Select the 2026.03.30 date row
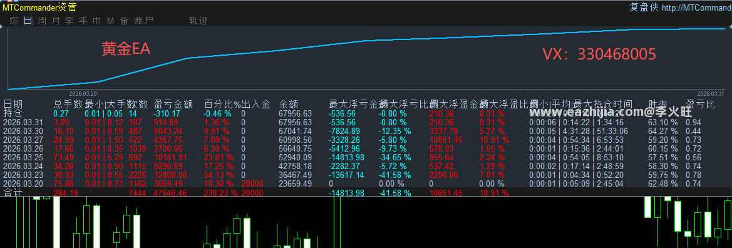Image resolution: width=732 pixels, height=248 pixels. point(23,132)
